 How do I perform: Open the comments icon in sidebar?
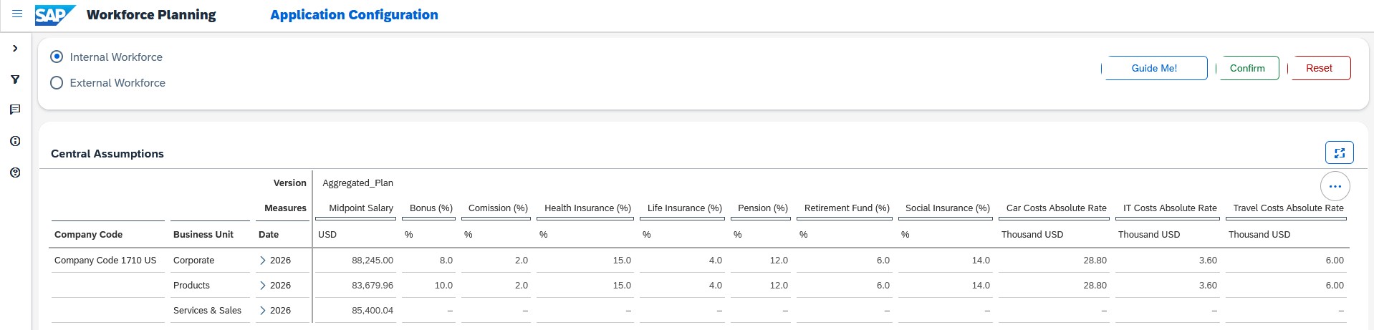(x=15, y=110)
